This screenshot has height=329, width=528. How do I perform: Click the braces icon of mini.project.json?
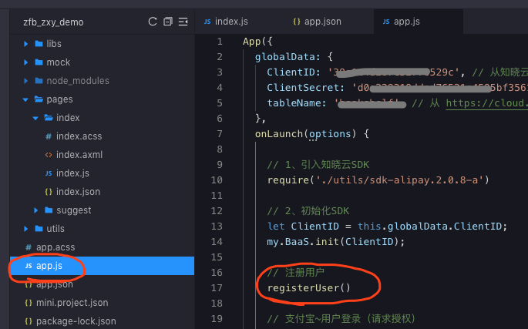(x=29, y=303)
